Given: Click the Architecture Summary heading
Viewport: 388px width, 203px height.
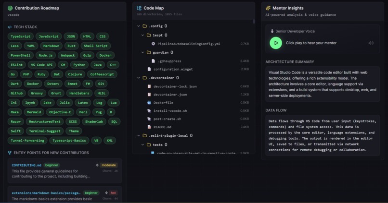Looking at the screenshot, I should (x=289, y=62).
